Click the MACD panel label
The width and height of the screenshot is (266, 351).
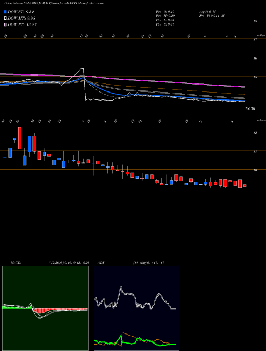pyautogui.click(x=16, y=263)
